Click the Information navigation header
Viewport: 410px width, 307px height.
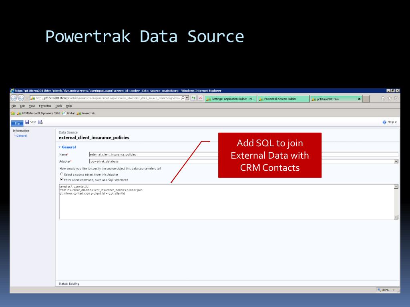point(21,131)
